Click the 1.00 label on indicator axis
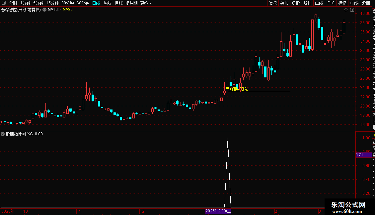The height and width of the screenshot is (215, 375). (366, 138)
